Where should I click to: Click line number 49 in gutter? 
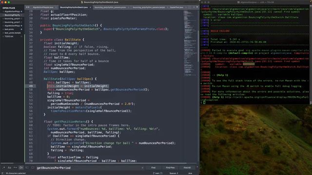[31, 86]
